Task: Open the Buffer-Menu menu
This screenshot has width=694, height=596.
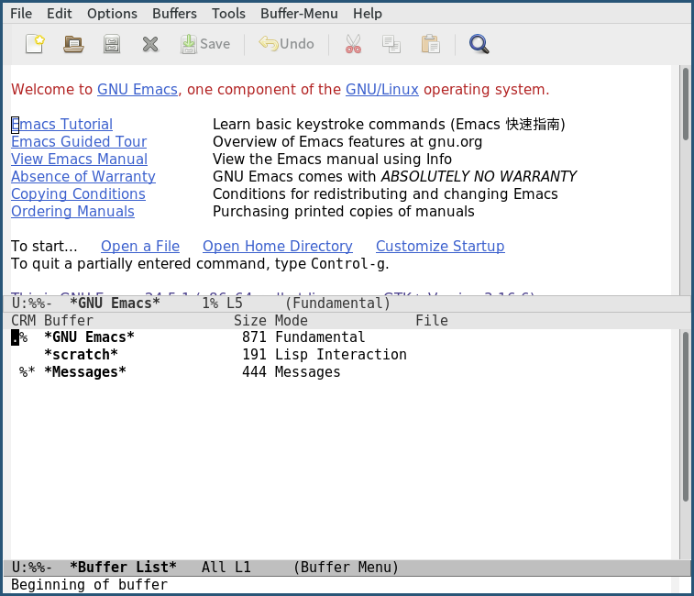Action: click(x=299, y=14)
